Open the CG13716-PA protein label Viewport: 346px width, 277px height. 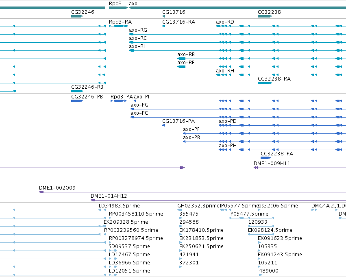point(178,121)
